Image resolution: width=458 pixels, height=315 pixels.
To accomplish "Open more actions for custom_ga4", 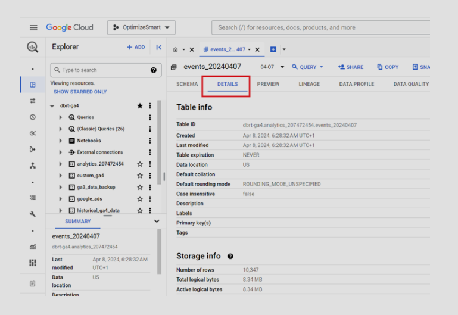I will pos(150,176).
